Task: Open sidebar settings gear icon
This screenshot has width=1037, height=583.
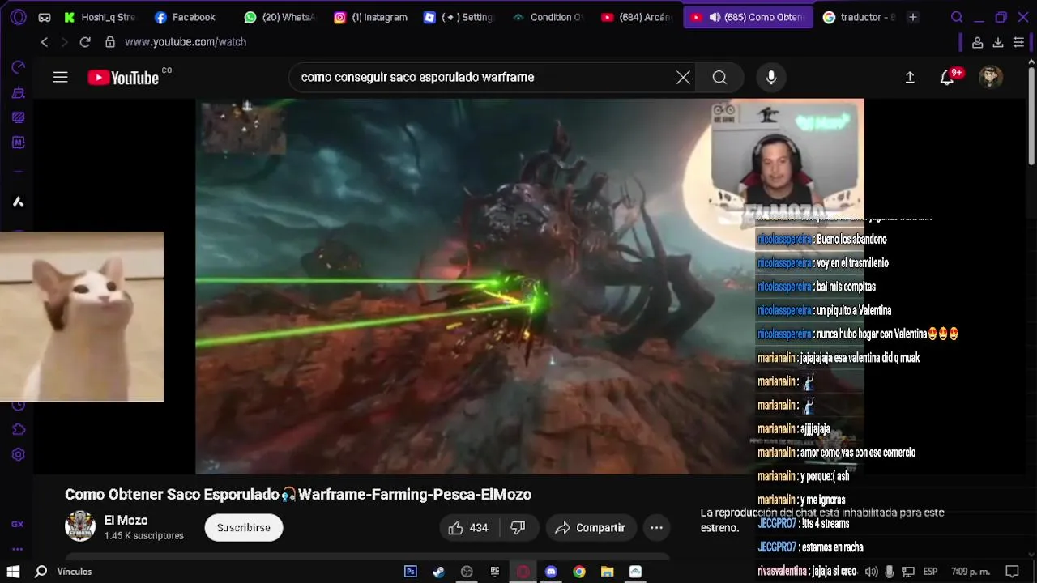Action: [18, 455]
